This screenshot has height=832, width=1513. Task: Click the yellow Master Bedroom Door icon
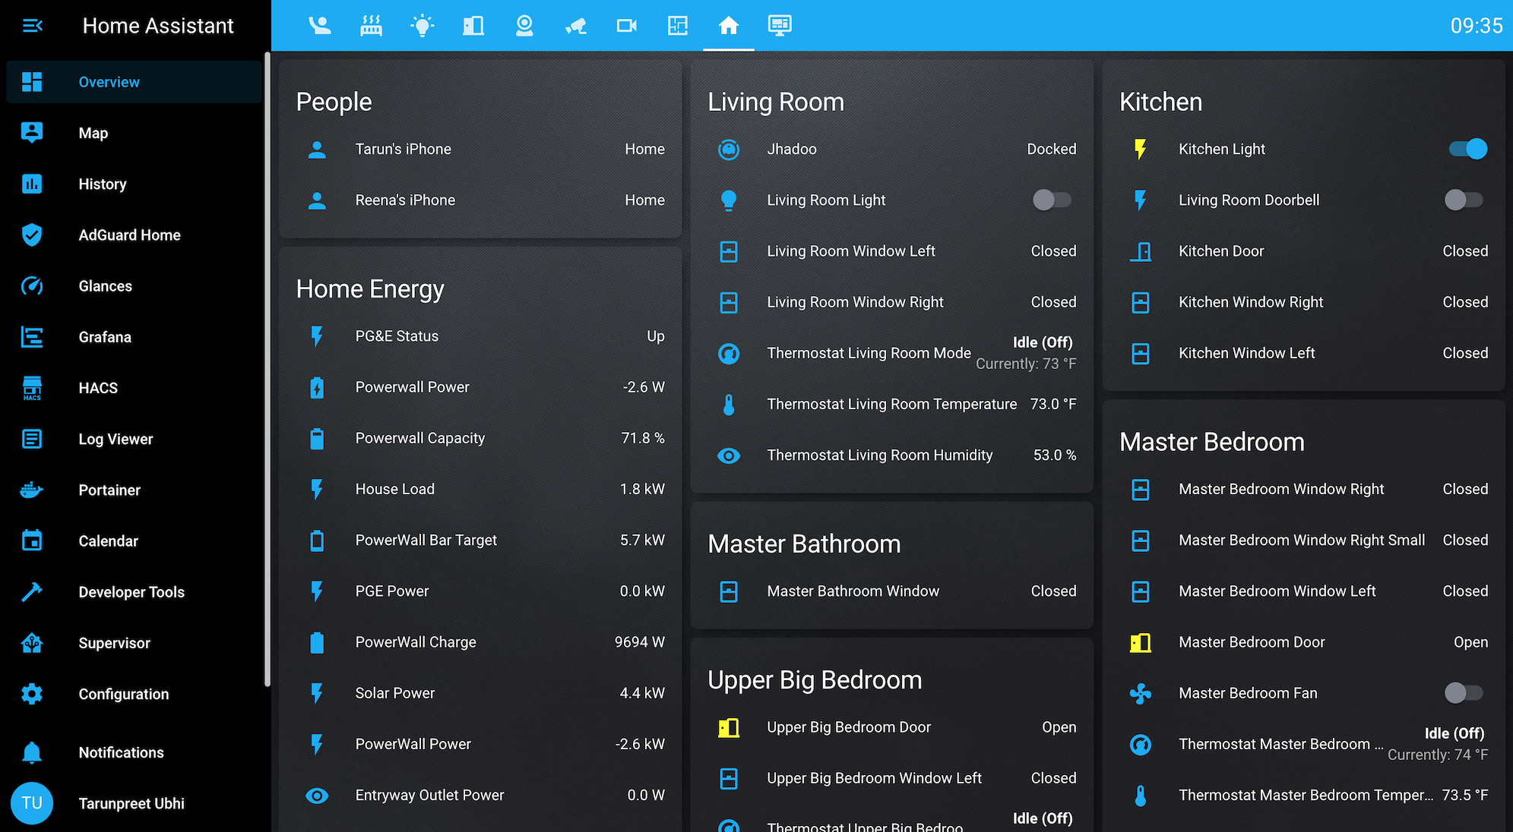[1140, 642]
